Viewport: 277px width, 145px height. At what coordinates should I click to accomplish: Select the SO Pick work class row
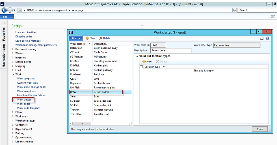tap(100, 105)
